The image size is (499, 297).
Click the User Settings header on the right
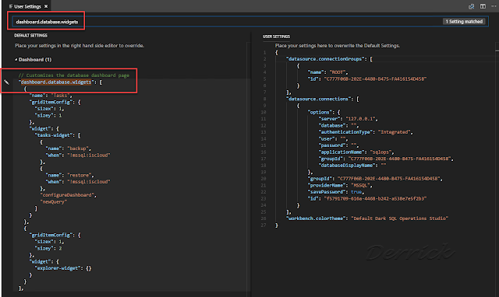(x=276, y=37)
